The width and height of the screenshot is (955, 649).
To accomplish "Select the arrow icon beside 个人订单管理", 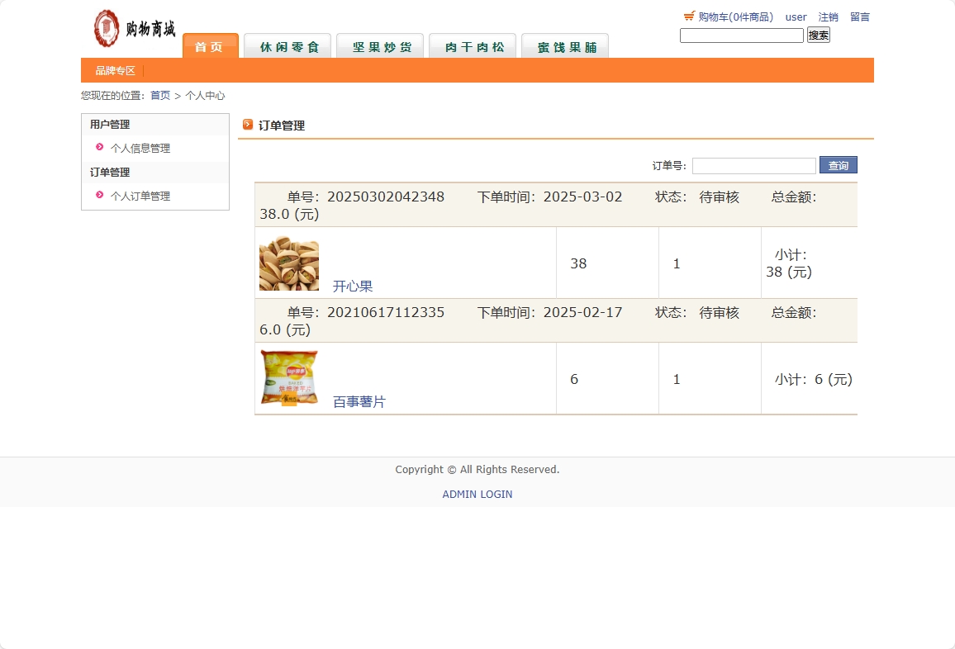I will point(99,196).
